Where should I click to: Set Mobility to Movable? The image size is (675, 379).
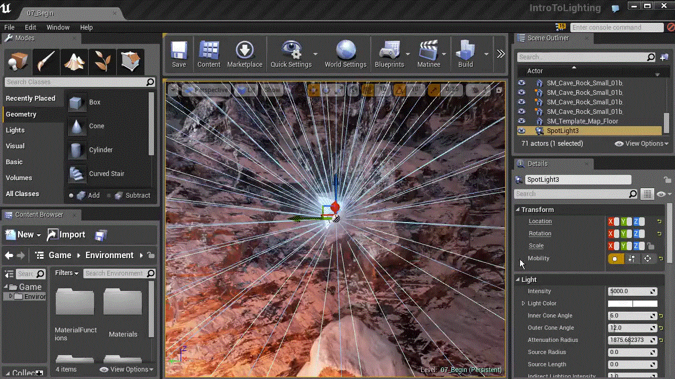(x=648, y=259)
